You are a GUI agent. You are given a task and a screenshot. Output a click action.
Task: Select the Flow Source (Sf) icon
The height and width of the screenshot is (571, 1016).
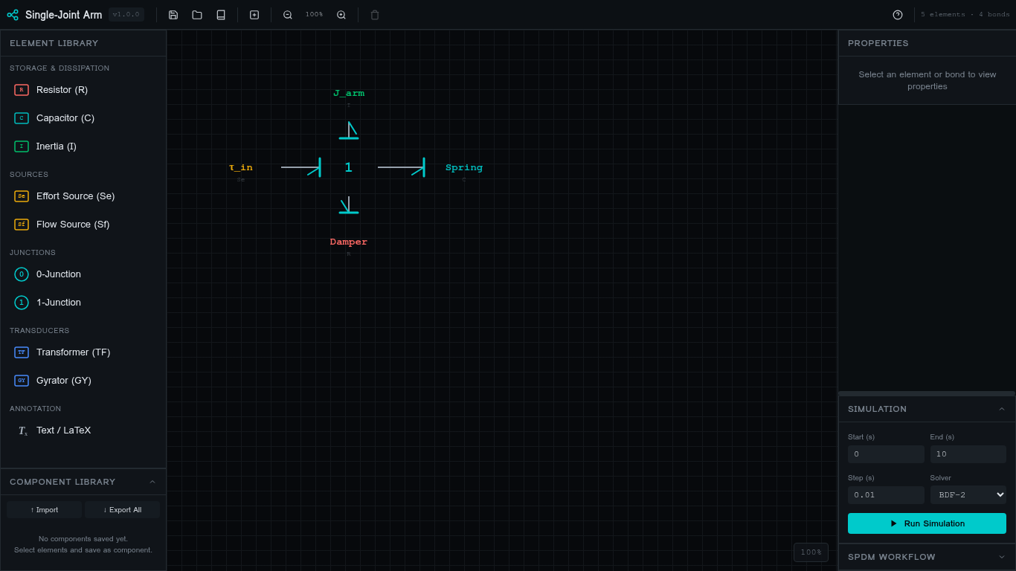22,225
